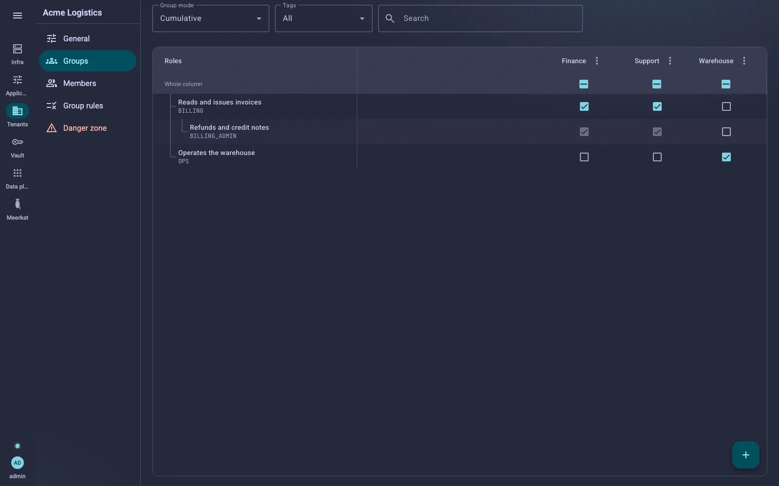Uncheck BILLING role for Support
The image size is (779, 486).
coord(657,106)
